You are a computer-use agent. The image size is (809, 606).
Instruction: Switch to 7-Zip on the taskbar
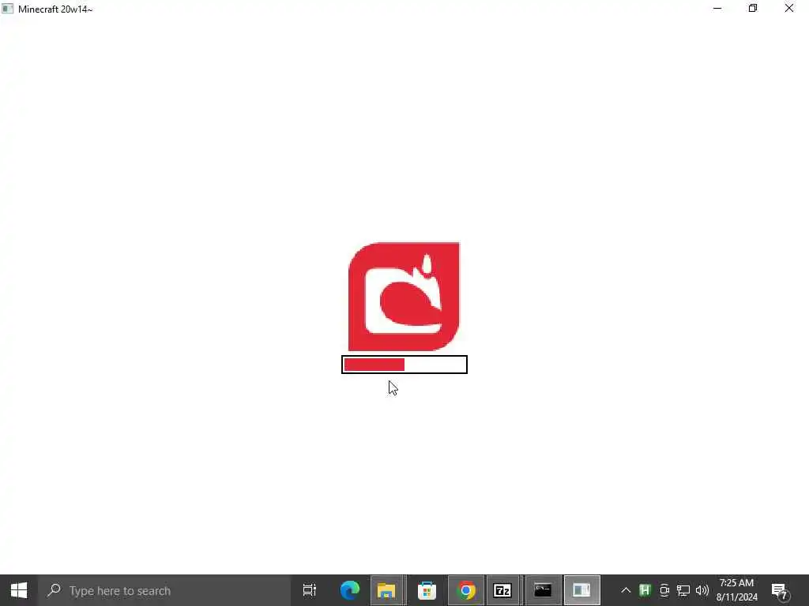[502, 590]
